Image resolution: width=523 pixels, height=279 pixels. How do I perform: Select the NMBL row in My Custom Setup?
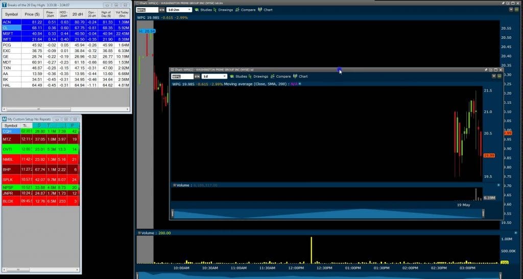pos(41,159)
